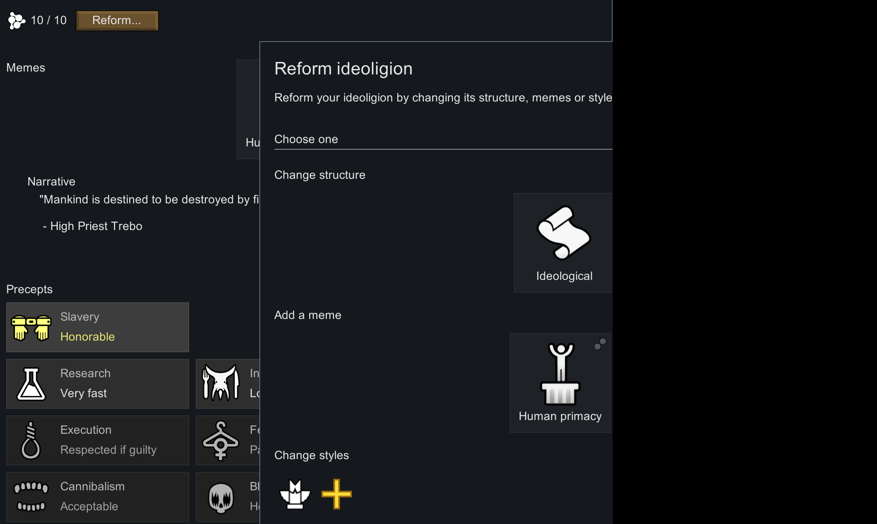The height and width of the screenshot is (524, 877).
Task: Click the meme impact dots on Human primacy
Action: [x=600, y=344]
